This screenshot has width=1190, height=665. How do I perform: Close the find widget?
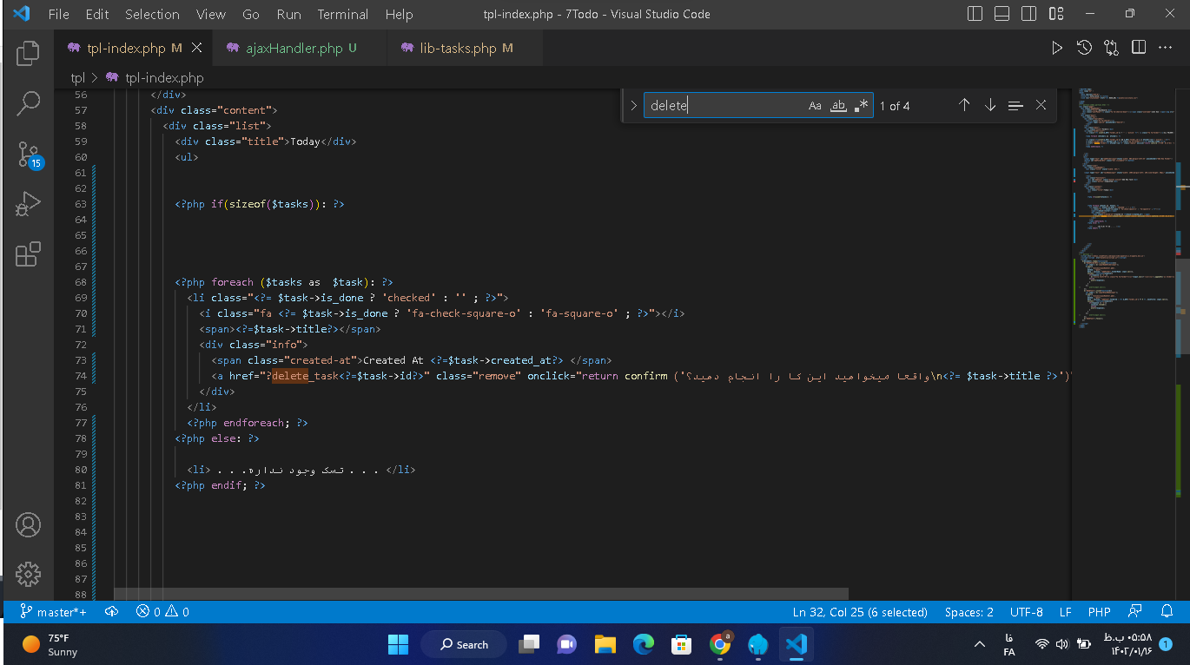point(1041,105)
